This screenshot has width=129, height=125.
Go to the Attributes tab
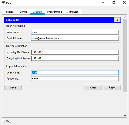[73, 12]
